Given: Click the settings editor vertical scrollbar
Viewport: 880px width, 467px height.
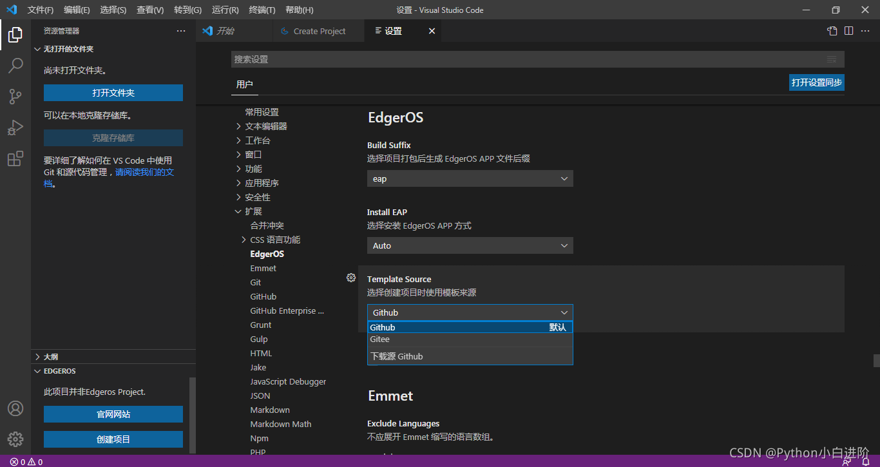Looking at the screenshot, I should 875,359.
